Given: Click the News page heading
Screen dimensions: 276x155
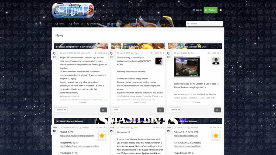Looking at the screenshot, I should click(59, 35).
